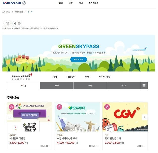Select the 라이프 tab
Viewport: 158px width, 153px height.
coord(124,85)
